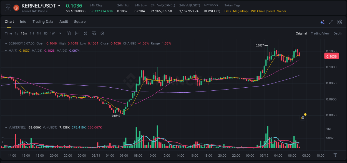Open the extra time-interval dropdown arrow
347x163 pixels.
click(60, 33)
